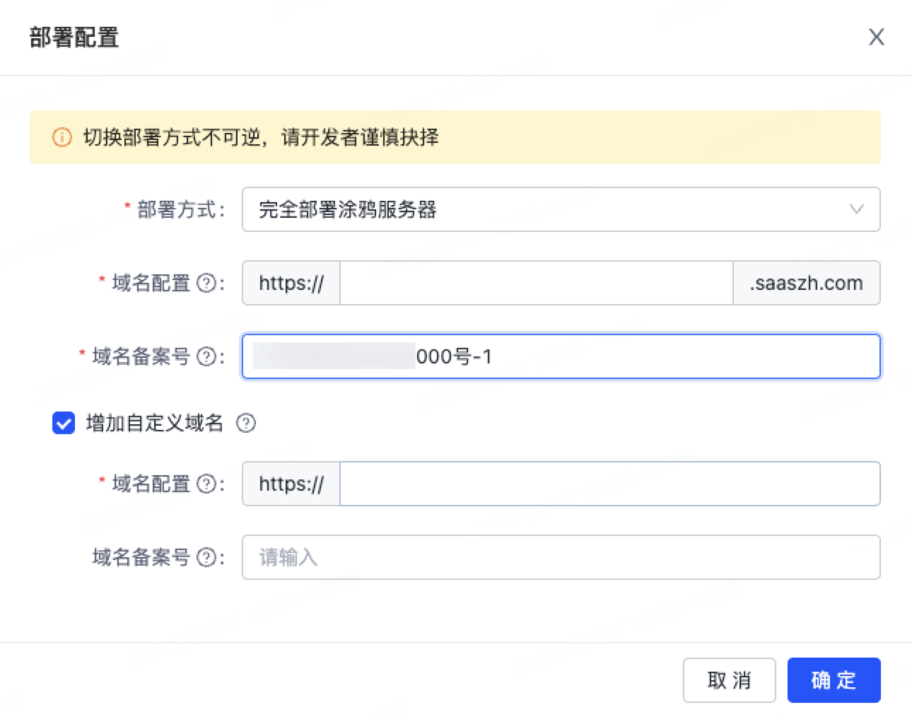
Task: Show help for the required 域名备案号
Action: click(x=206, y=357)
